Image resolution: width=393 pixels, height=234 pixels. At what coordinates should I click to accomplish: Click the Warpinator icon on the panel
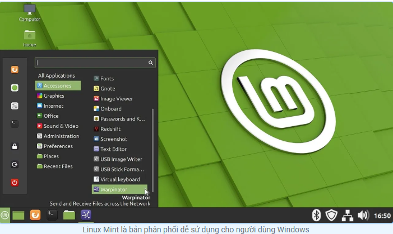86,215
